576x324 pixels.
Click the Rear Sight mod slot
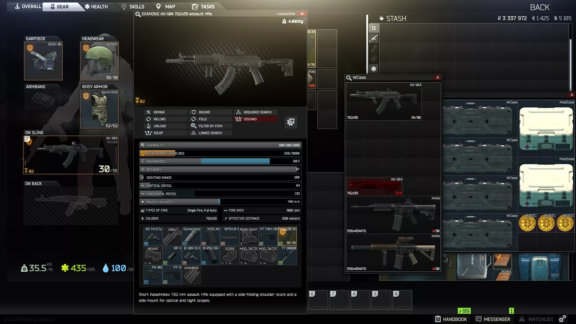coord(249,236)
